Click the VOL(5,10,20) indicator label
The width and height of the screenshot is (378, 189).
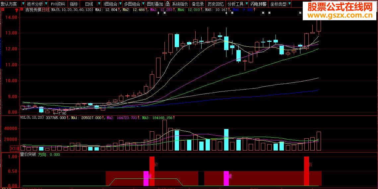[32, 117]
